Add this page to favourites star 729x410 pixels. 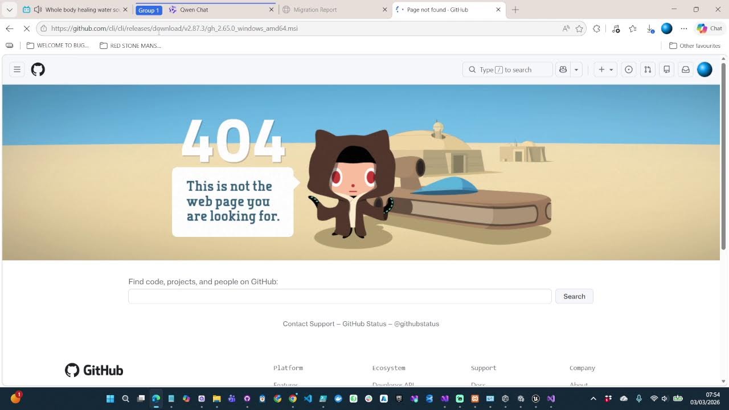579,28
